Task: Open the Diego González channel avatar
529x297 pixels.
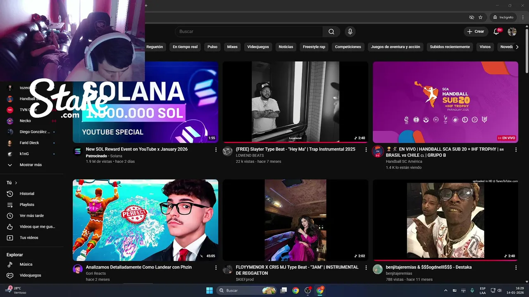Action: click(x=10, y=132)
